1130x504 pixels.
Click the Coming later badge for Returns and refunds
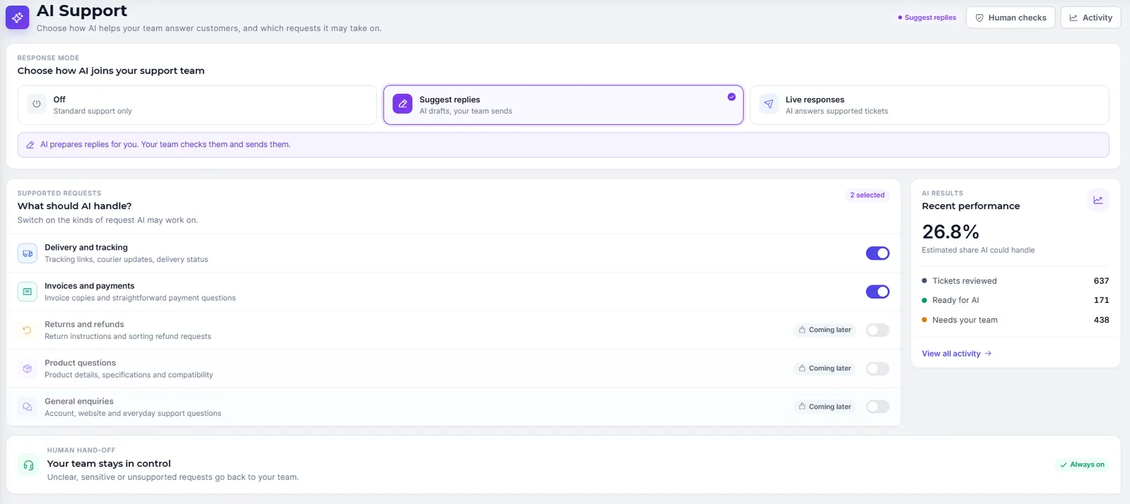click(x=825, y=330)
